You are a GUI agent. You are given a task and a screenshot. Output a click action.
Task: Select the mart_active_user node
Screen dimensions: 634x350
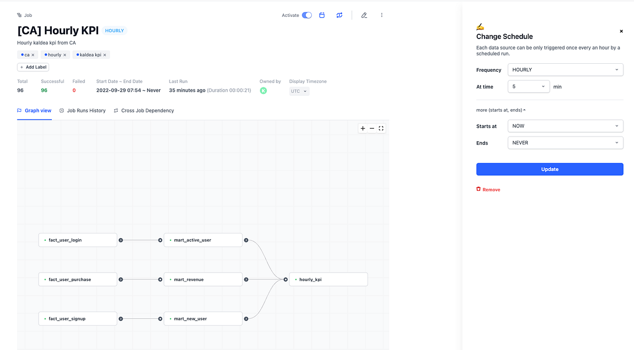tap(203, 240)
